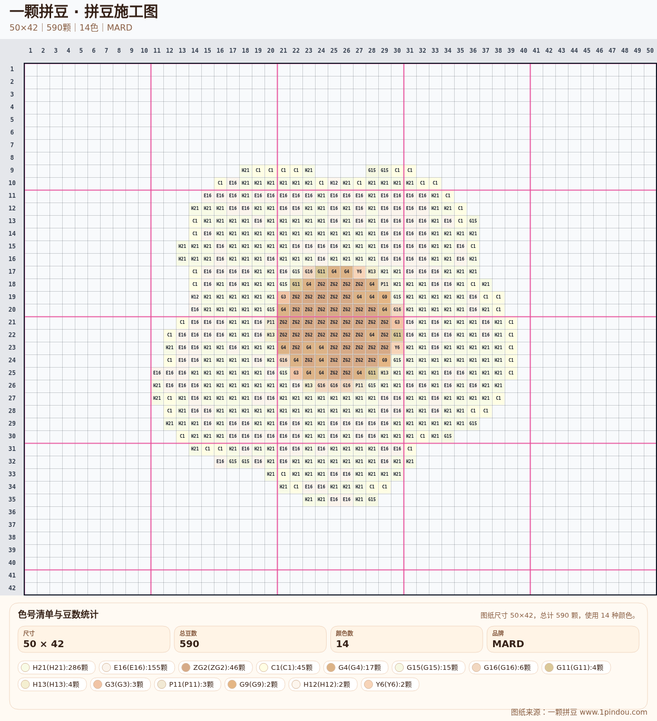Click the 颜色数 14 stat card
Viewport: 657px width, 721px height.
coord(407,639)
